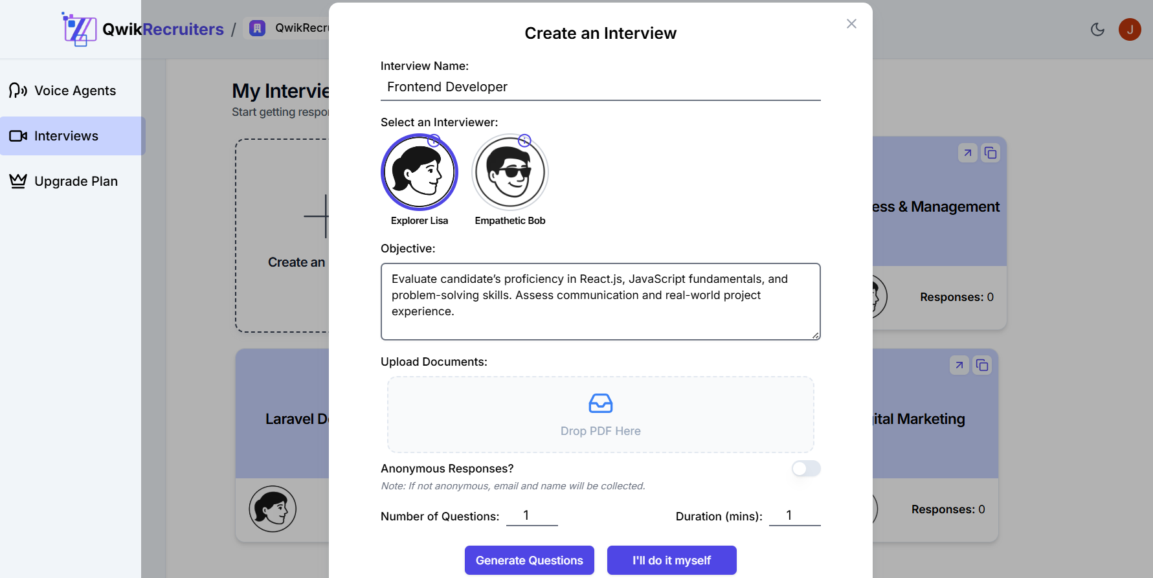1153x578 pixels.
Task: Click the Number of Questions field
Action: 532,515
